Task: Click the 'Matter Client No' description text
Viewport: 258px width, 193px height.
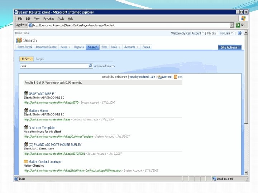Action: pos(34,166)
